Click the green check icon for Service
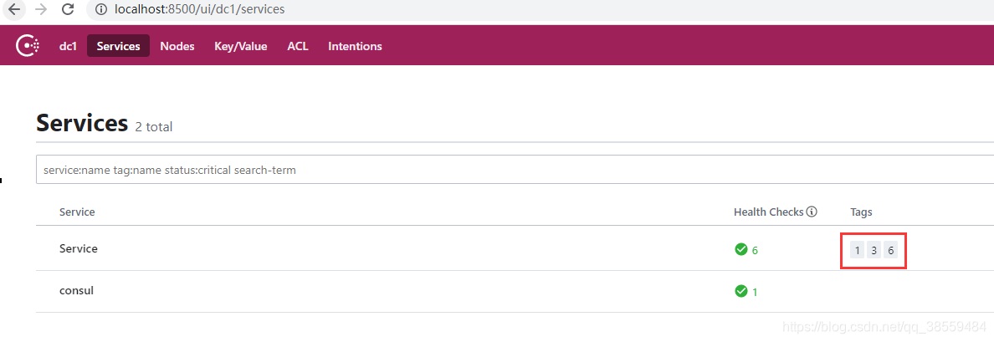Viewport: 994px width, 342px height. [x=740, y=249]
